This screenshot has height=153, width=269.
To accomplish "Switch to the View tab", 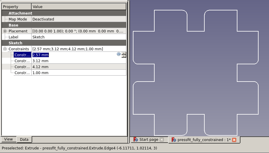I will [8, 139].
